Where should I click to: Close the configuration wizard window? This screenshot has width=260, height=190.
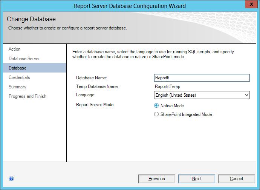tap(251, 4)
